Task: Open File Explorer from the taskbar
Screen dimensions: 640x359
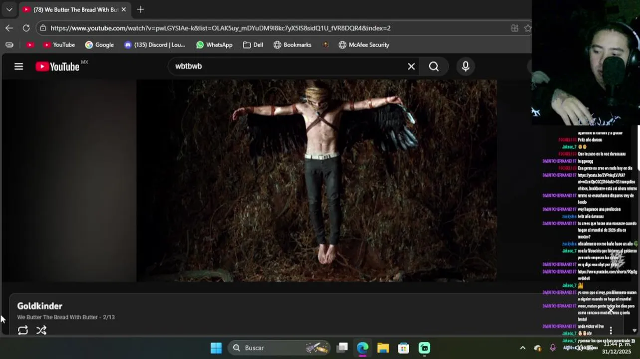Action: click(383, 348)
